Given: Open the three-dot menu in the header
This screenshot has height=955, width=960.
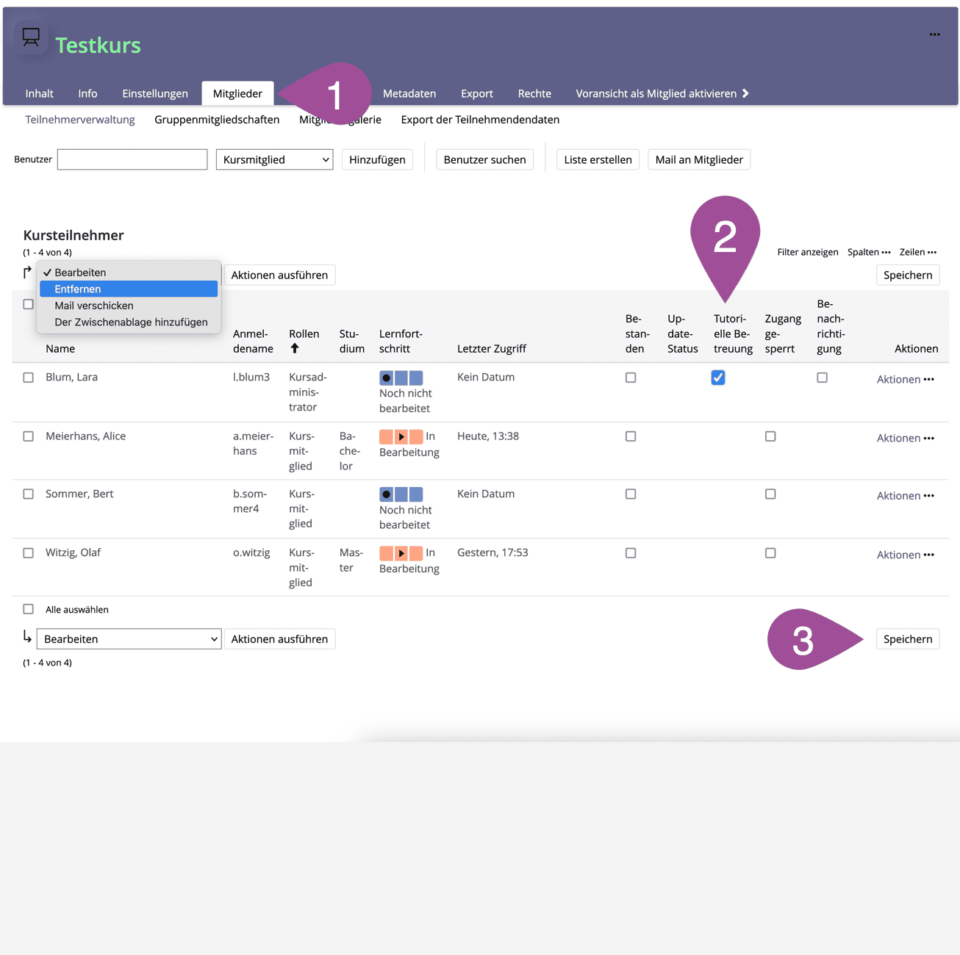Looking at the screenshot, I should point(934,35).
